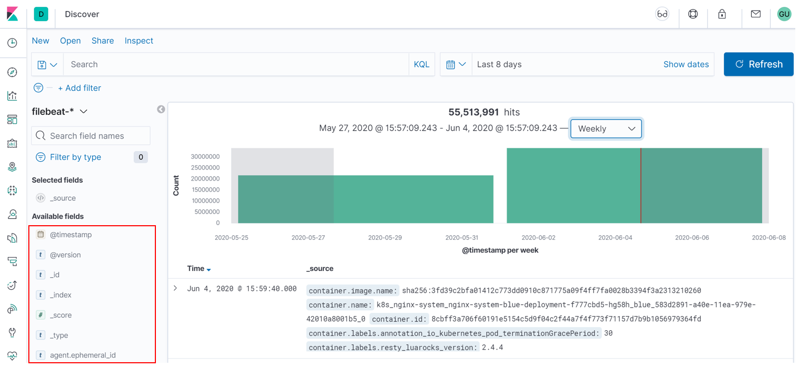Viewport: 800px width, 368px height.
Task: Open Uptime icon in sidebar
Action: tap(13, 285)
